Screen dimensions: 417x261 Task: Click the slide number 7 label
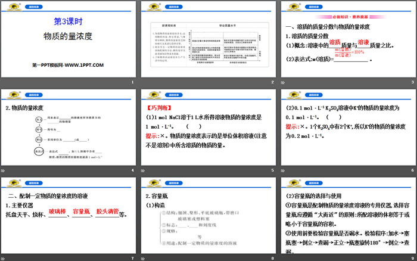(x=132, y=259)
